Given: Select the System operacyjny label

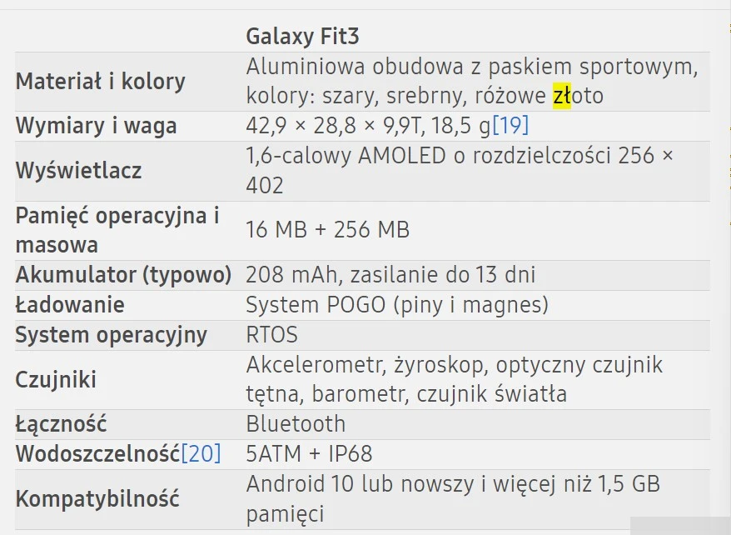Looking at the screenshot, I should (111, 336).
